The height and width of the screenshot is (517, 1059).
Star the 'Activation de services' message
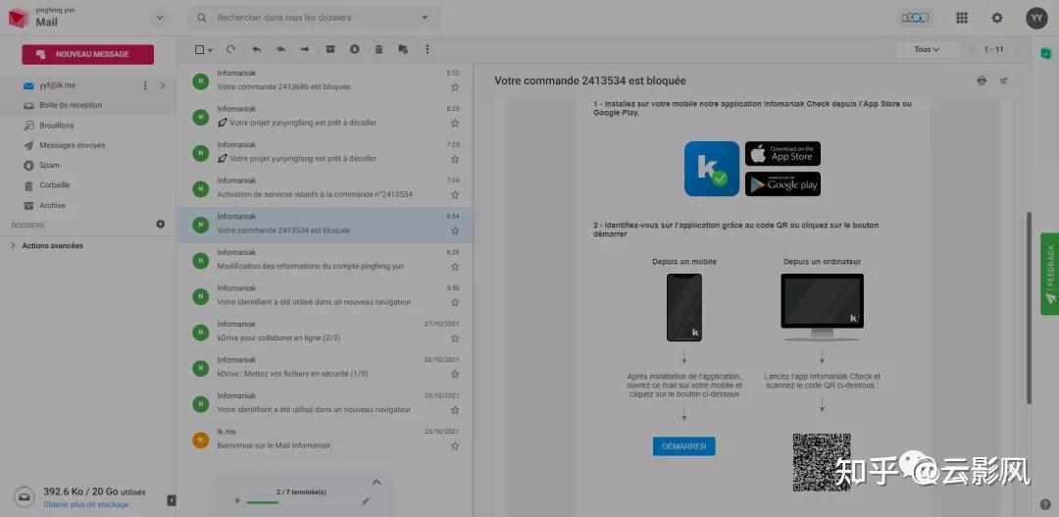455,194
